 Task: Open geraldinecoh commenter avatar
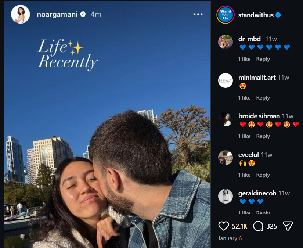(226, 196)
